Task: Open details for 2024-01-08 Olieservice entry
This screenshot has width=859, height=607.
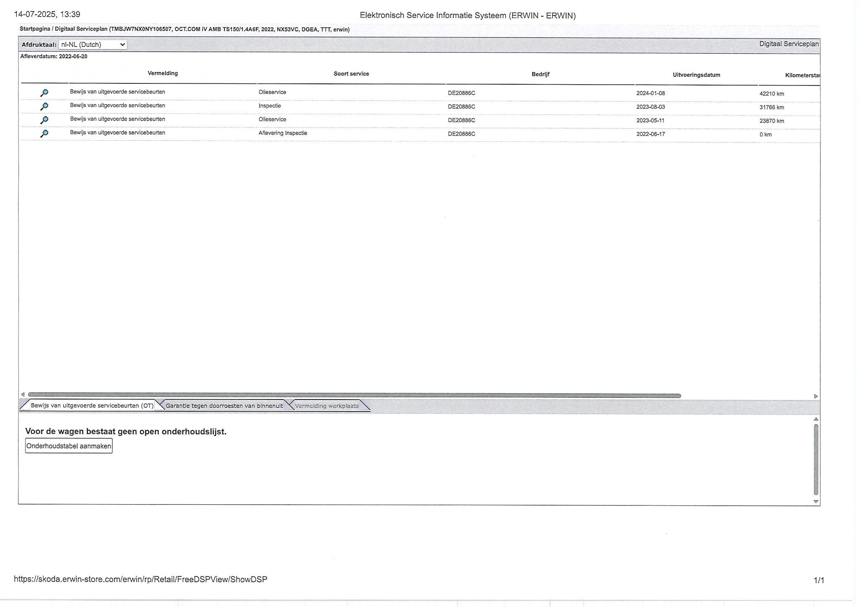Action: 44,93
